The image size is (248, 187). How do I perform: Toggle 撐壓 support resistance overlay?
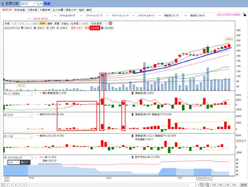click(x=57, y=23)
